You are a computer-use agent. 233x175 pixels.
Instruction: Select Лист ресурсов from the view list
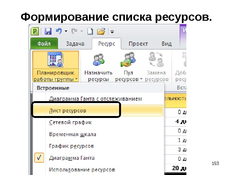coord(98,111)
